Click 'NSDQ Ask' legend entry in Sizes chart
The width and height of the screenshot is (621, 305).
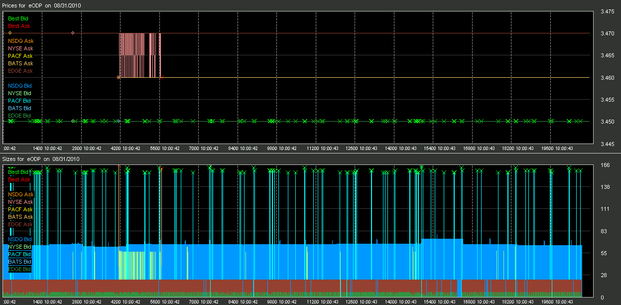point(21,194)
